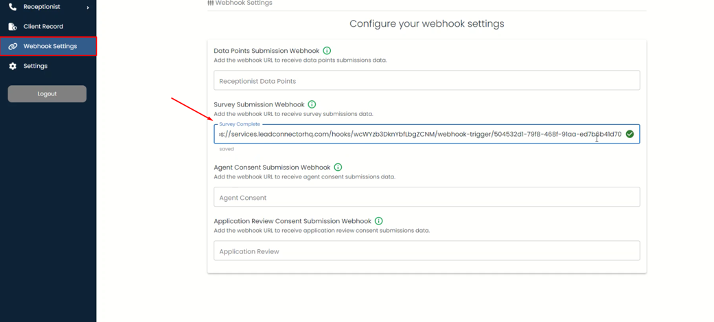Focus the Receptionist Data Points field

coord(426,80)
